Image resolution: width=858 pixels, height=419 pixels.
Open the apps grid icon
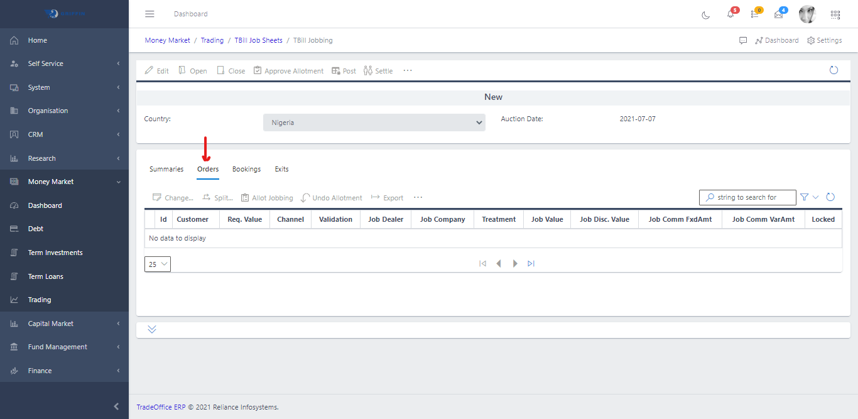pyautogui.click(x=835, y=14)
